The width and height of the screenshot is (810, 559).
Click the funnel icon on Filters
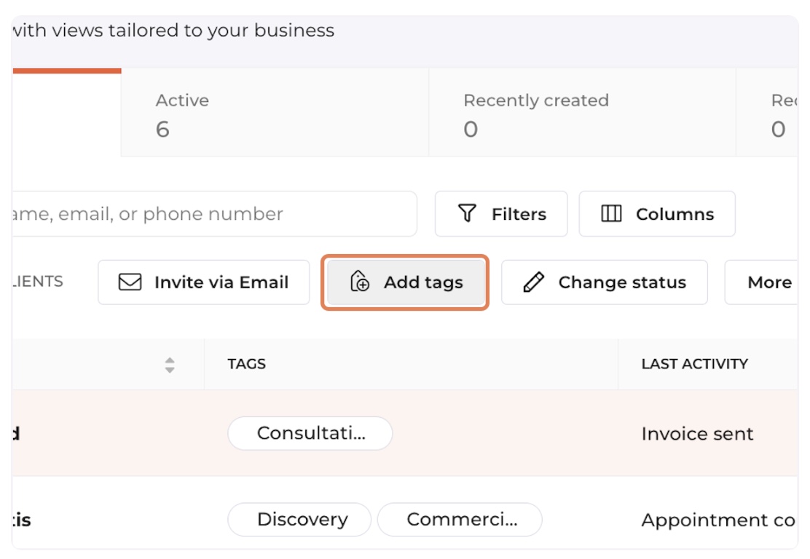click(x=466, y=214)
